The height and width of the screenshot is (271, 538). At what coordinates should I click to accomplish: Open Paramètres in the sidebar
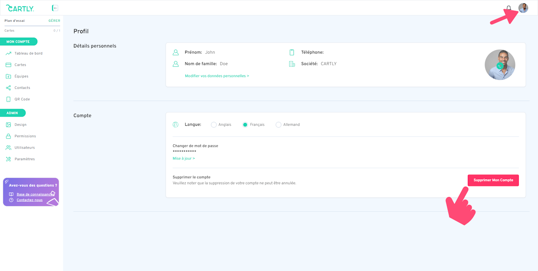pos(25,159)
